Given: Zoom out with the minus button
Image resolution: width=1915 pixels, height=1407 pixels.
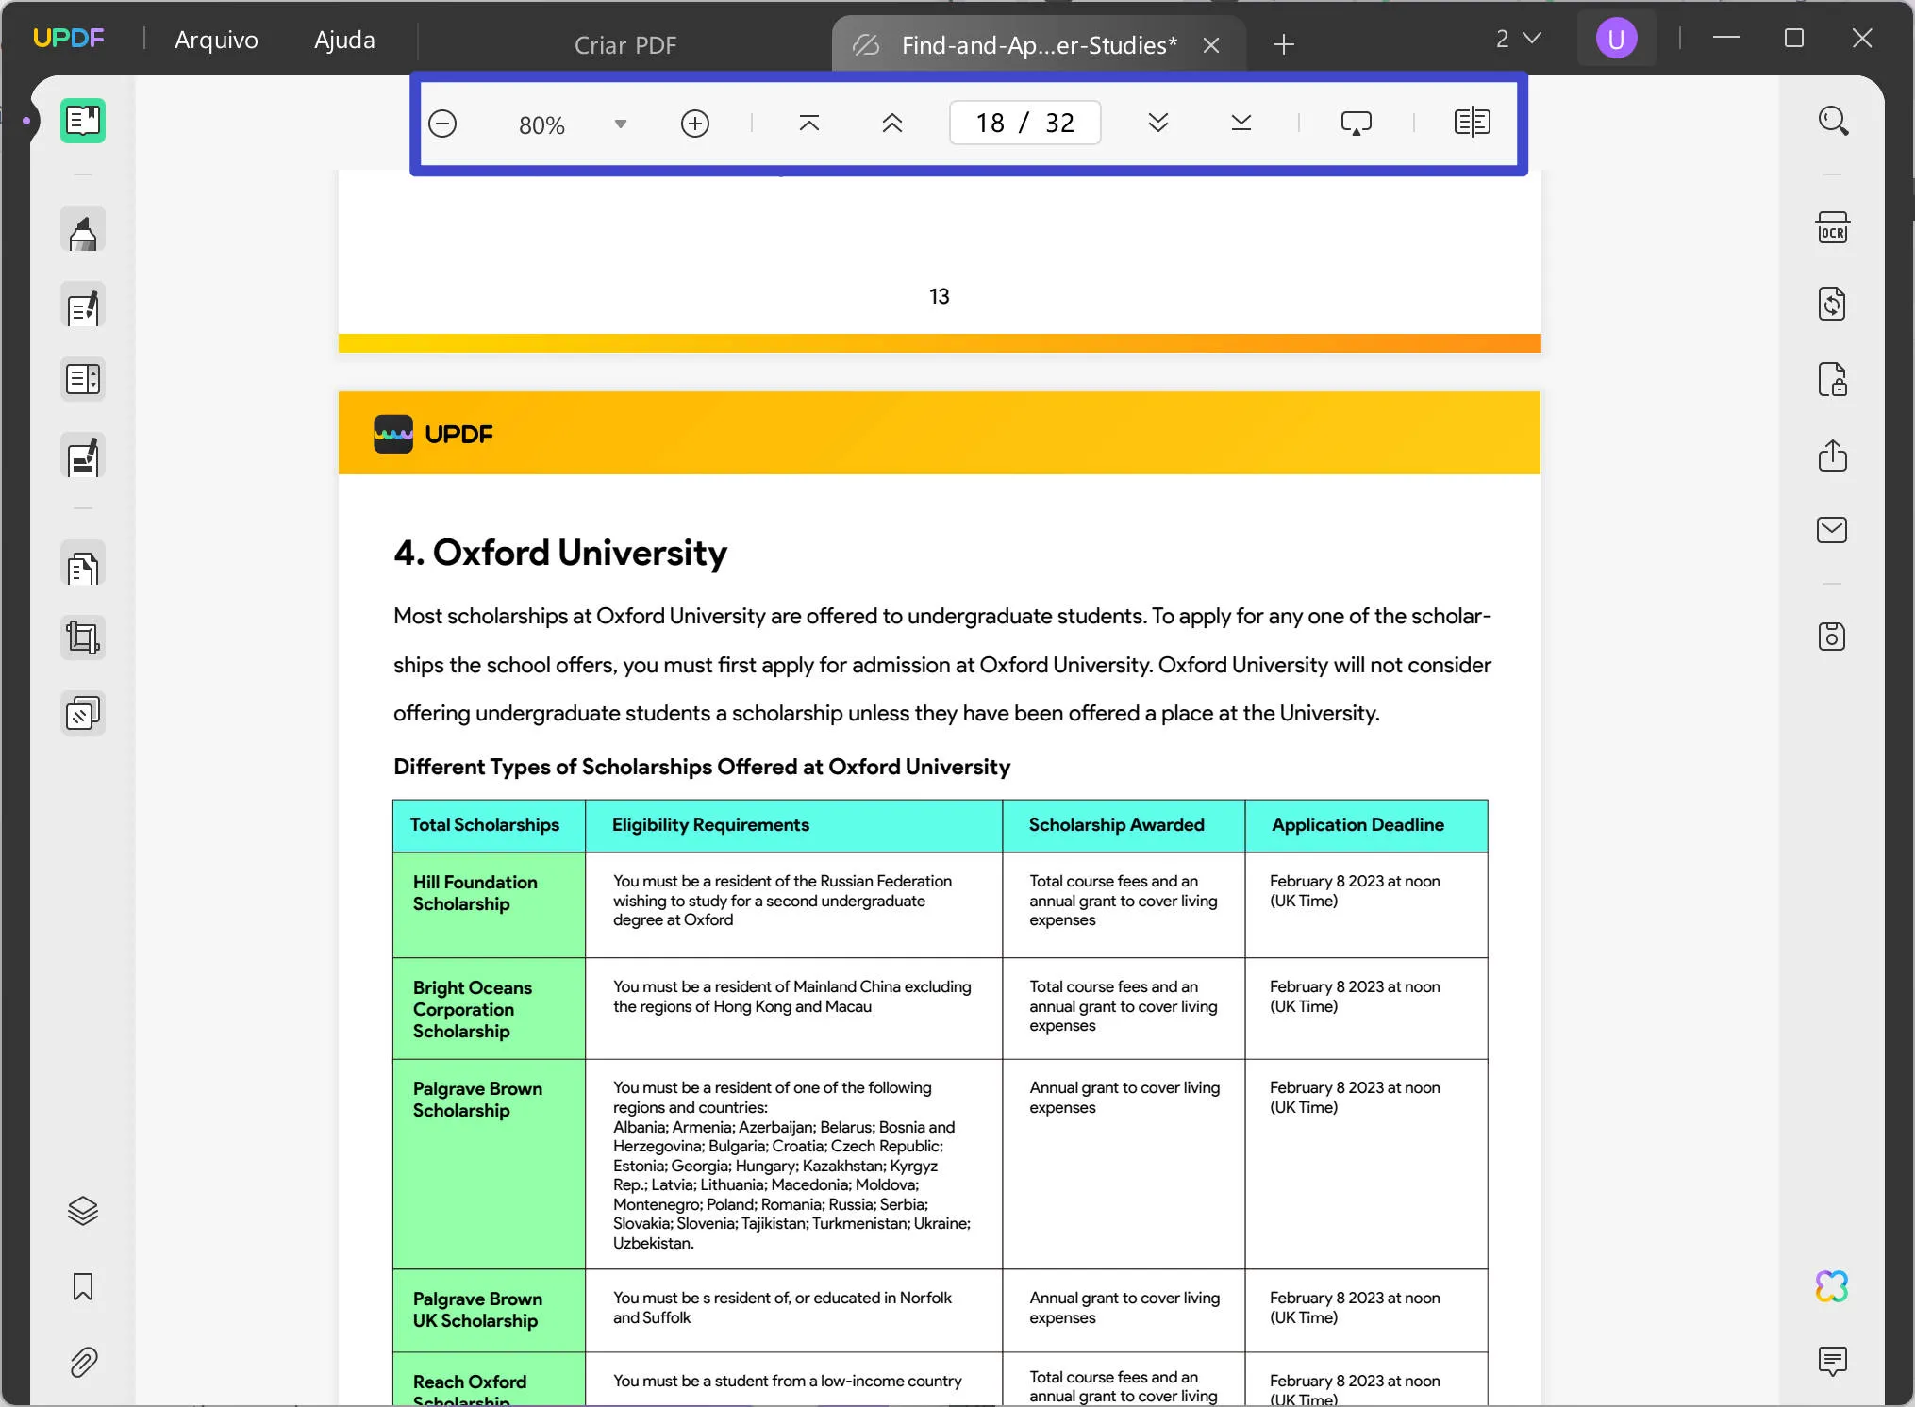Looking at the screenshot, I should click(442, 124).
